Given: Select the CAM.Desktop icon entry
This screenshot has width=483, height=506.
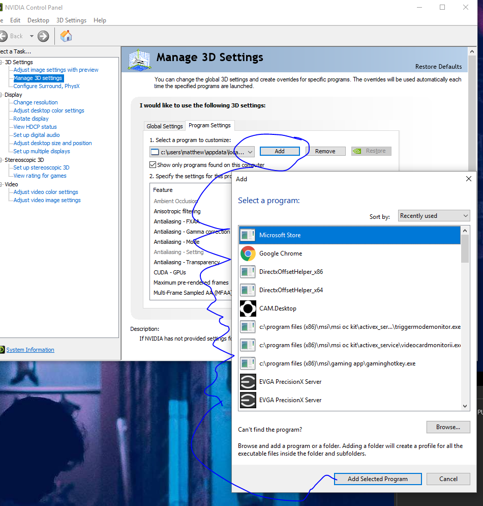Looking at the screenshot, I should click(248, 308).
